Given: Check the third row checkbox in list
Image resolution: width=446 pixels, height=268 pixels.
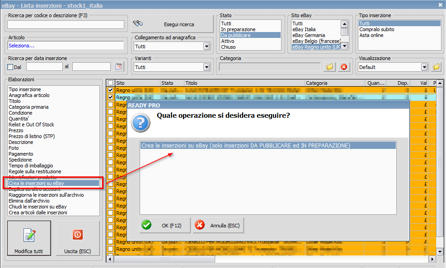Looking at the screenshot, I should click(x=110, y=105).
